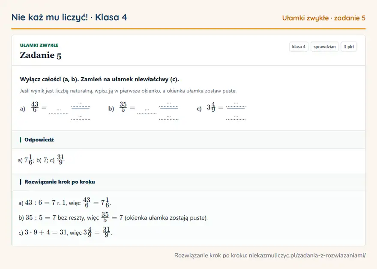The height and width of the screenshot is (269, 377).
Task: Click the whole-number blank for part b)
Action: point(147,111)
